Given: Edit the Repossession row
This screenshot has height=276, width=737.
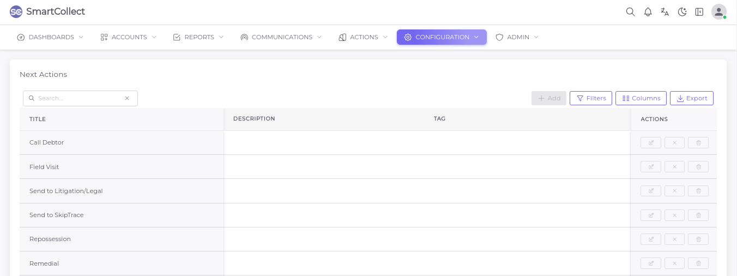Looking at the screenshot, I should (651, 239).
